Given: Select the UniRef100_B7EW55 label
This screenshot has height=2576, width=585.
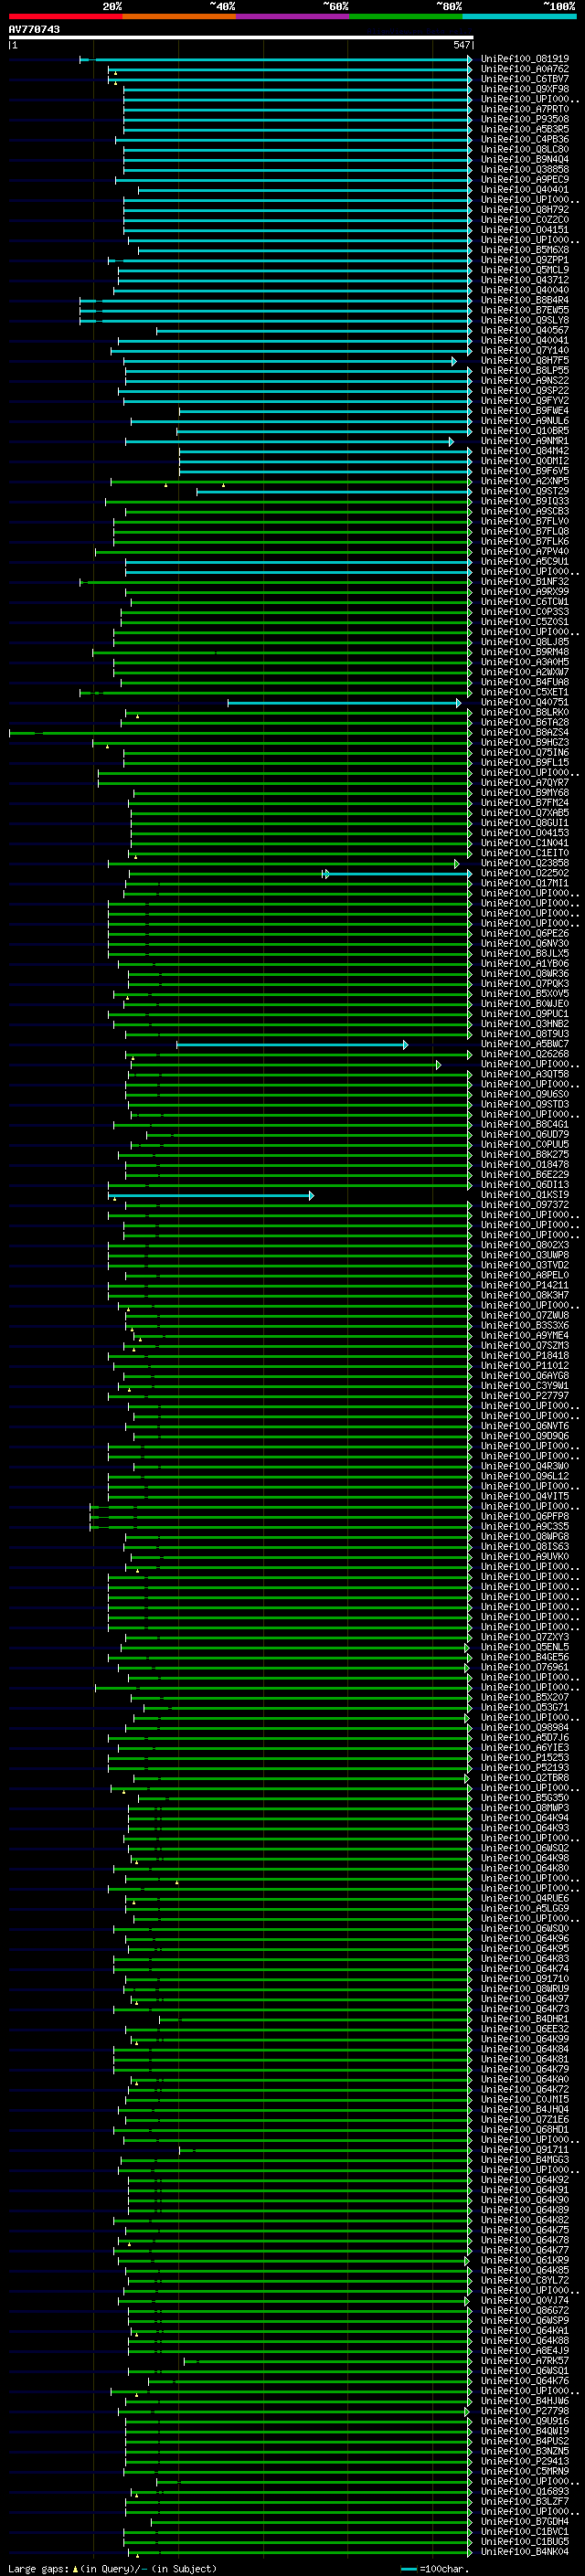Looking at the screenshot, I should tap(525, 310).
